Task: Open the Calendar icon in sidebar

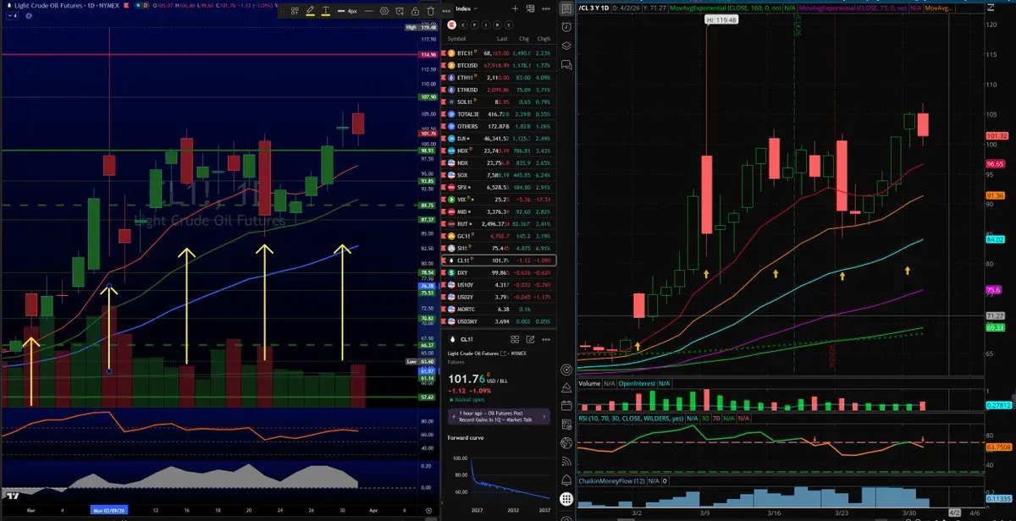Action: (x=566, y=406)
